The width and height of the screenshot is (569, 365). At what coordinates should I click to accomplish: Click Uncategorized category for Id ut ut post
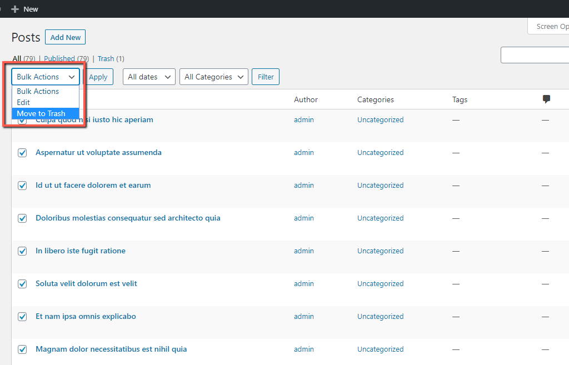pos(380,185)
